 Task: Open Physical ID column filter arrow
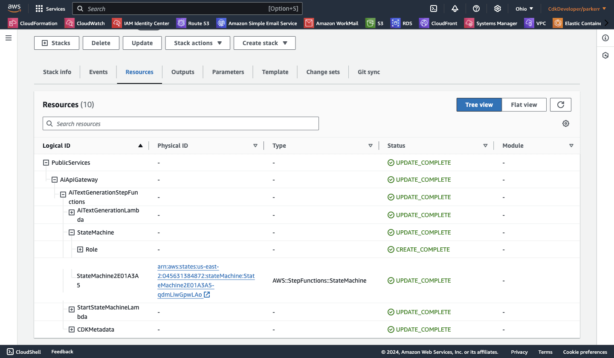[x=255, y=146]
